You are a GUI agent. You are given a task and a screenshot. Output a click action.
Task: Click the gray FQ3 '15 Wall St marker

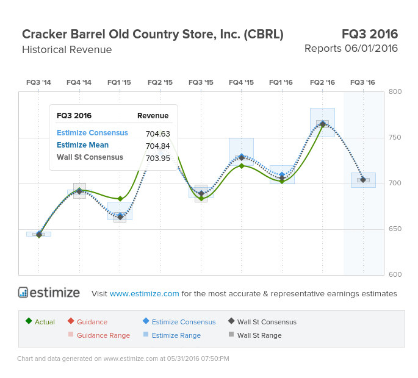[x=201, y=193]
